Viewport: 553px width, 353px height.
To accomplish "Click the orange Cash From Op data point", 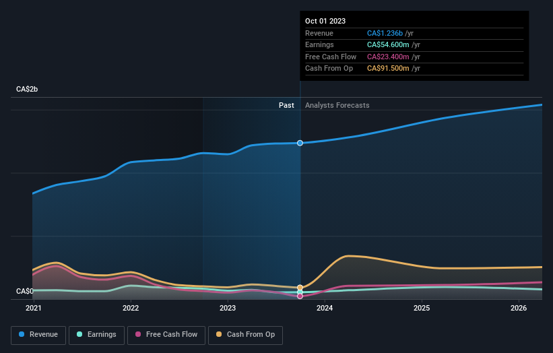I will [300, 288].
